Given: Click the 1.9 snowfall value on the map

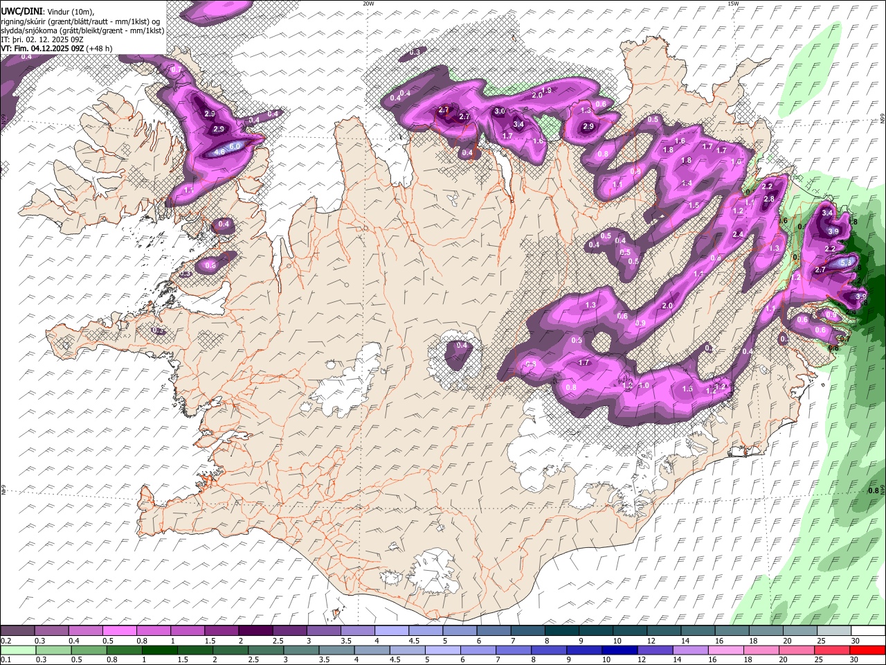Looking at the screenshot, I should [546, 91].
